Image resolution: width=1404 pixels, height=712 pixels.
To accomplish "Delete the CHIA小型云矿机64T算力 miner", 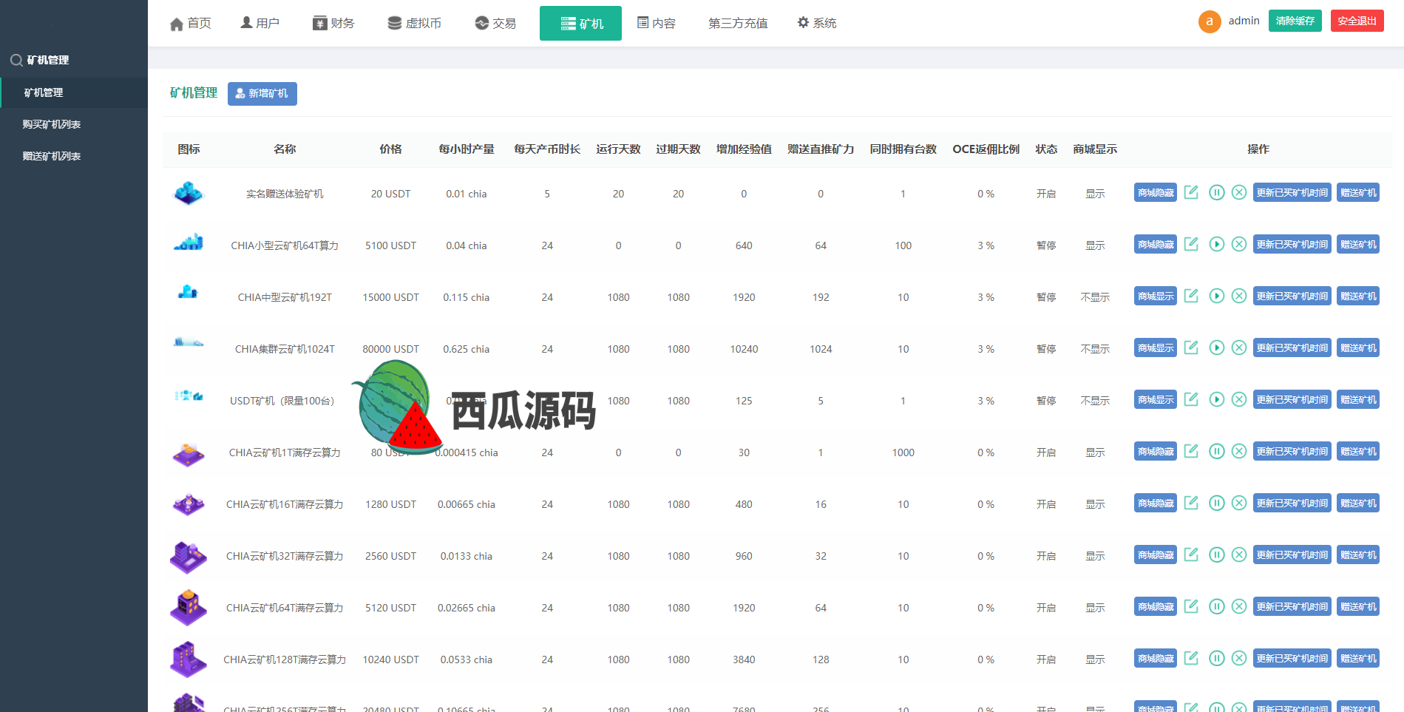I will click(x=1239, y=244).
